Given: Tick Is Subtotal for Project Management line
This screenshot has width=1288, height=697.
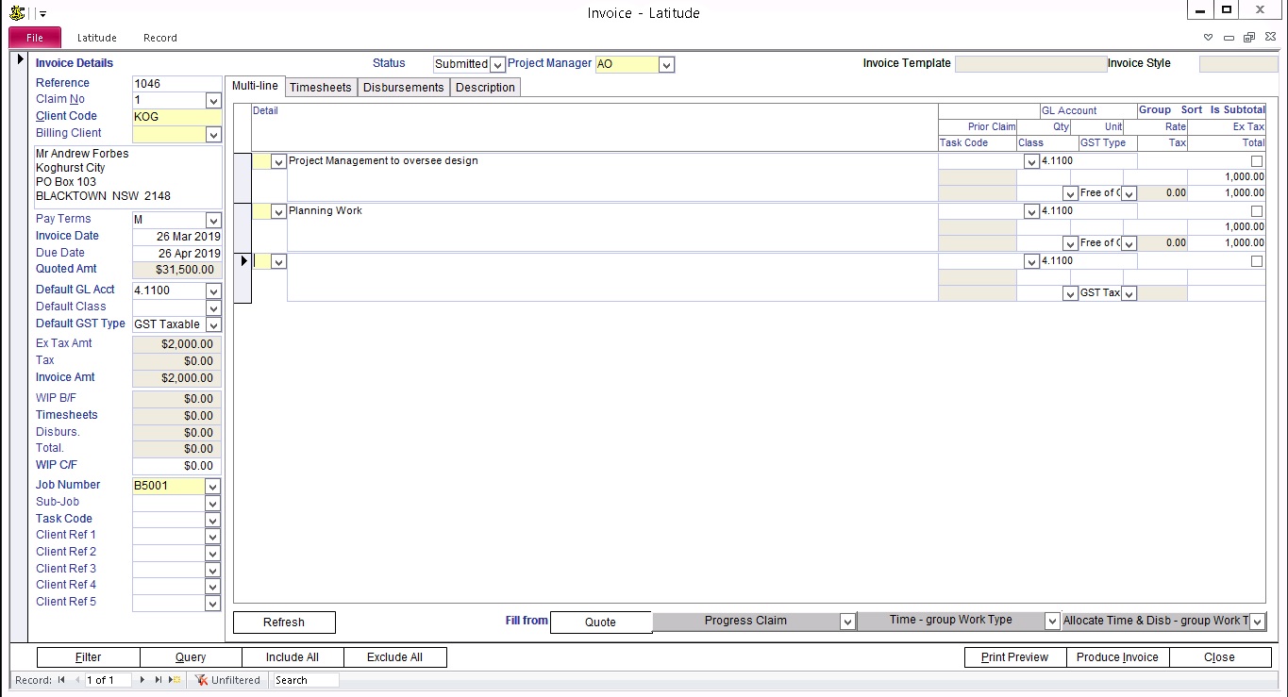Looking at the screenshot, I should pos(1256,161).
